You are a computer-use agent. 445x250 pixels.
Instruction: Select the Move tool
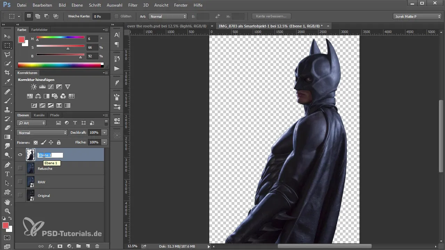click(7, 36)
